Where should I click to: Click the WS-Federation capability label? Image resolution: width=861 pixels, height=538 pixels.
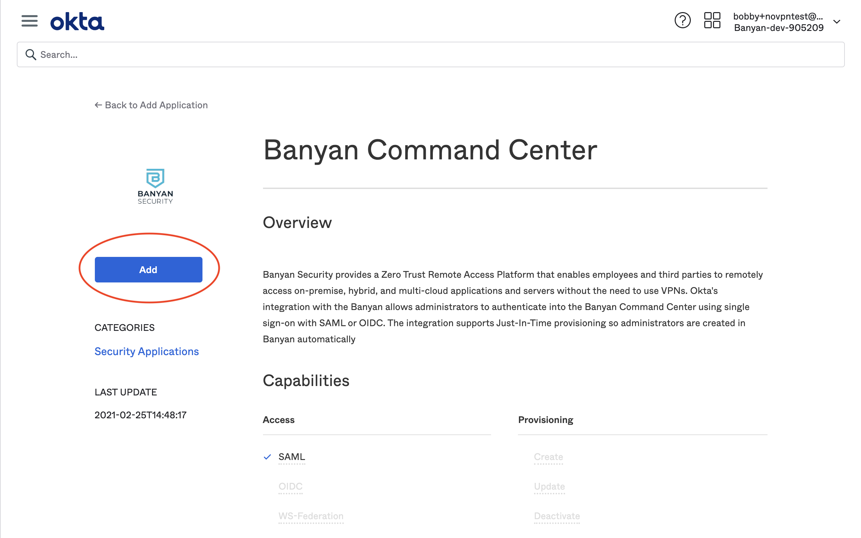point(311,515)
